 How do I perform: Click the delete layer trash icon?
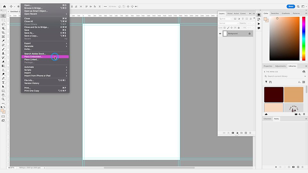tap(250, 133)
